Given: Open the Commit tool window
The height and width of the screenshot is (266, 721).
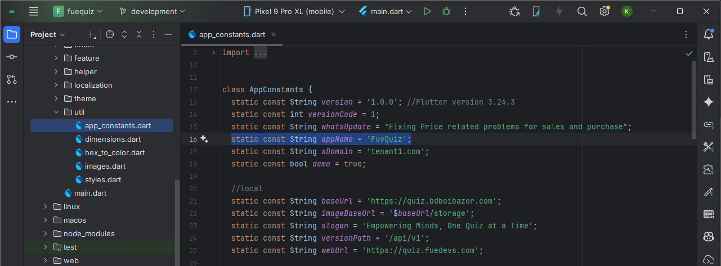Looking at the screenshot, I should point(12,57).
